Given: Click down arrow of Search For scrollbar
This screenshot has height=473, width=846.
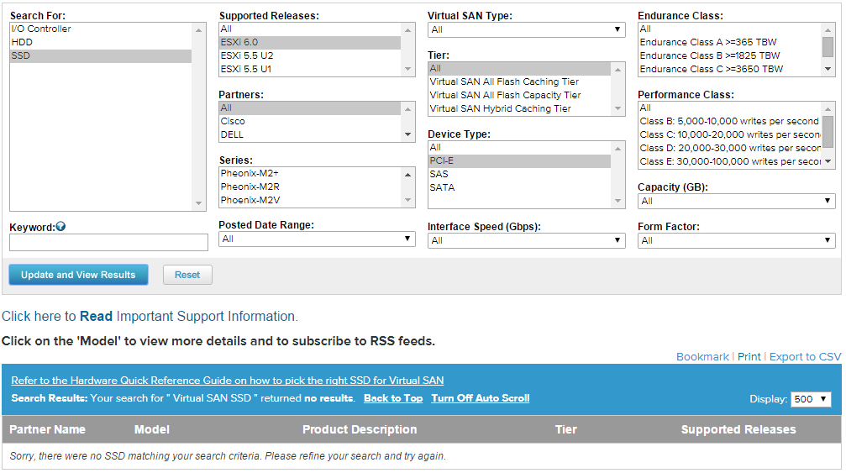Looking at the screenshot, I should (198, 203).
